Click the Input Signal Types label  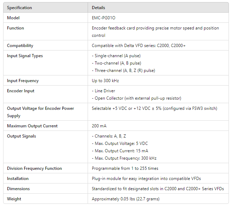coord(24,56)
